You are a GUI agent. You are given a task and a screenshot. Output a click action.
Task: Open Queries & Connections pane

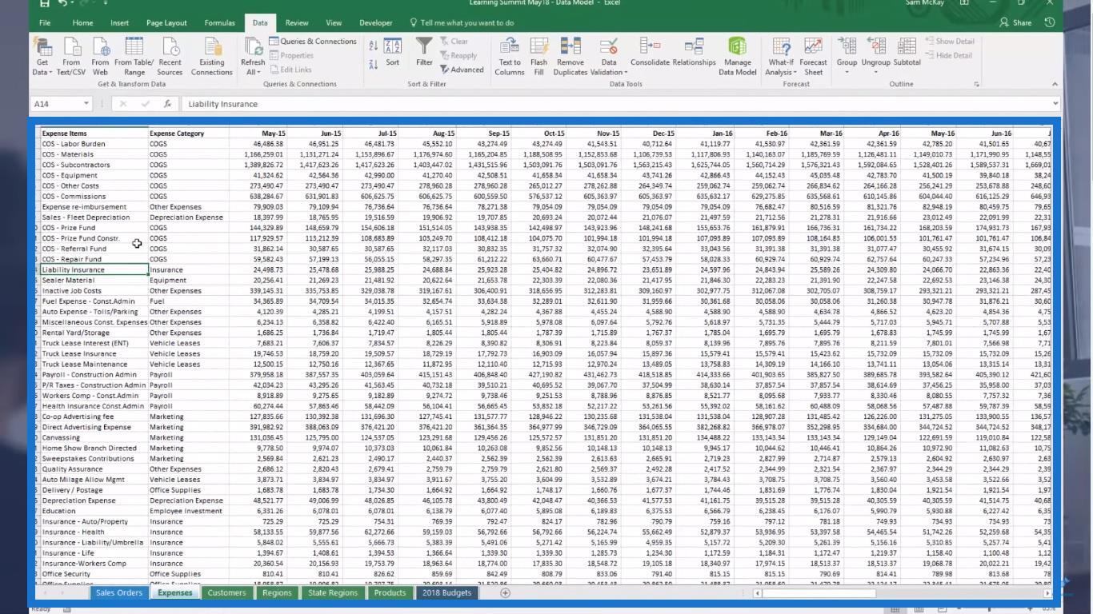click(x=313, y=42)
